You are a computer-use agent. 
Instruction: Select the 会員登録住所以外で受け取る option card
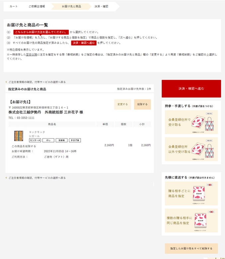(x=191, y=149)
